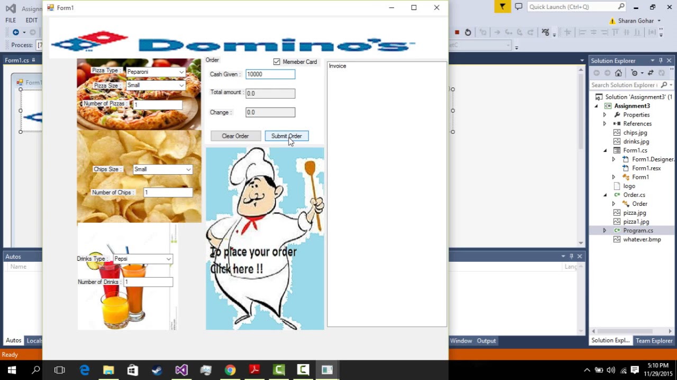Expand the Program.cs node

point(605,231)
